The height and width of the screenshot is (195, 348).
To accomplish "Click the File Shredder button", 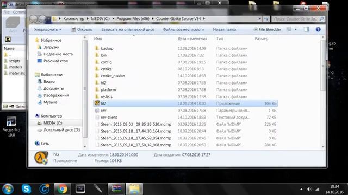I will click(267, 29).
